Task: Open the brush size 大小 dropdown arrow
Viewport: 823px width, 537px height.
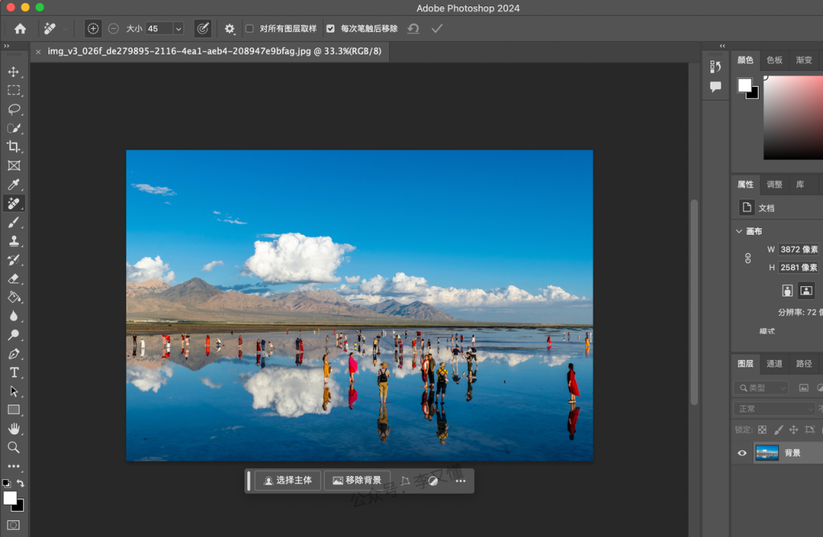Action: click(178, 29)
